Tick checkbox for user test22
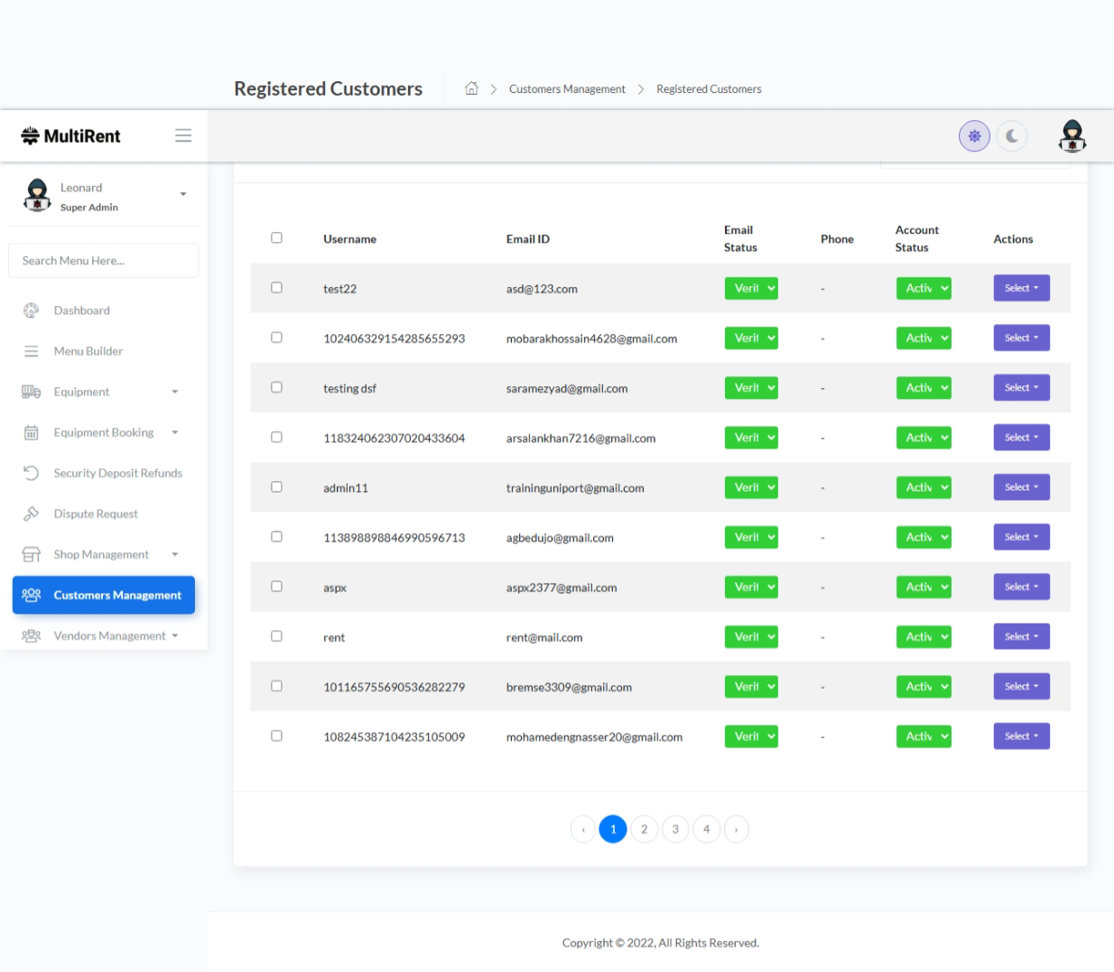This screenshot has width=1114, height=972. [x=276, y=288]
